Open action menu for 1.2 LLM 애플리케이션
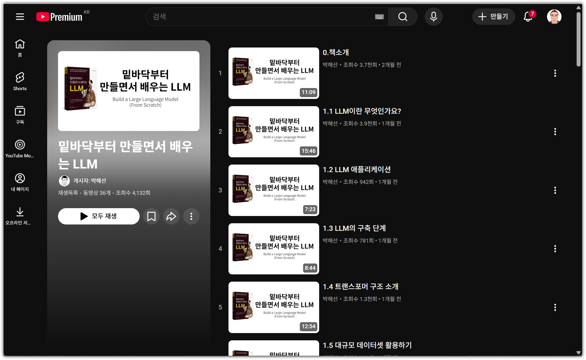The image size is (586, 360). tap(555, 190)
